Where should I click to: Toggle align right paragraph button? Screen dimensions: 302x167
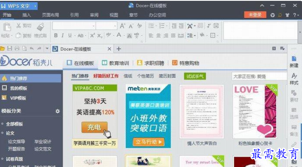pyautogui.click(x=166, y=36)
